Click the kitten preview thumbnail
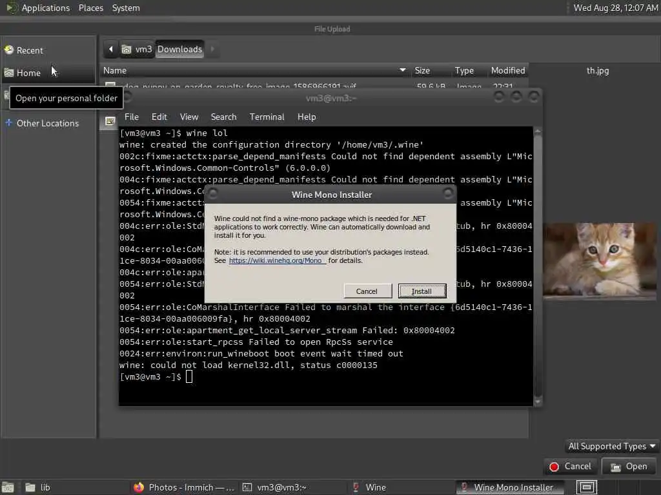 click(x=600, y=260)
